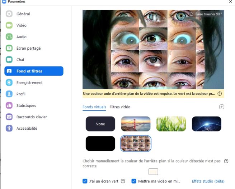Add virtual background with plus icon
The height and width of the screenshot is (189, 235).
pyautogui.click(x=222, y=107)
